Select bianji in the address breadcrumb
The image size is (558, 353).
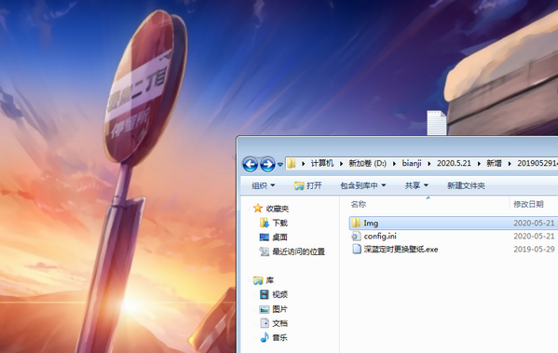tap(412, 163)
